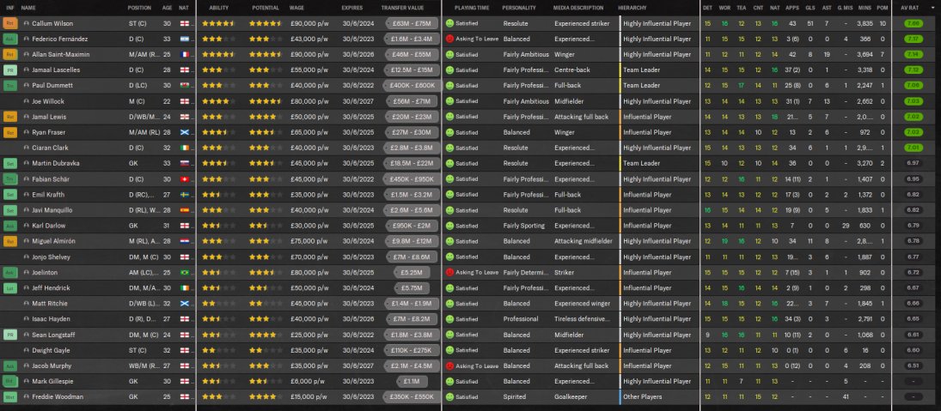Click the £63M - £75M transfer value pill
This screenshot has height=411, width=941.
coord(412,23)
